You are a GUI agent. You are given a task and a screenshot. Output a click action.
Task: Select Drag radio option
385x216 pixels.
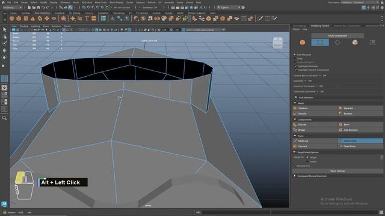tap(295, 59)
